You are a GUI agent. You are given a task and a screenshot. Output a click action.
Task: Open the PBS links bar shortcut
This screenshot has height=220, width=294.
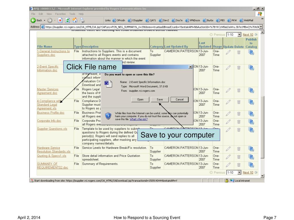220,20
